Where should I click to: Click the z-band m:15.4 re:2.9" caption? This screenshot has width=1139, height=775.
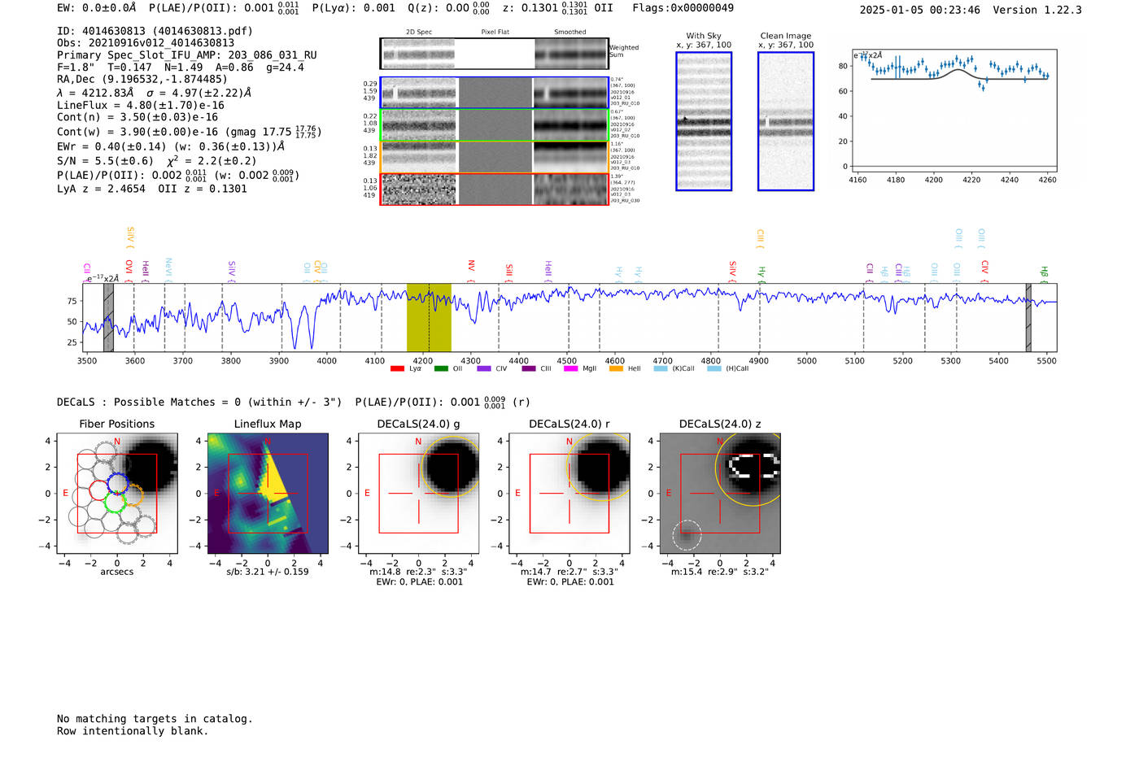pyautogui.click(x=719, y=572)
